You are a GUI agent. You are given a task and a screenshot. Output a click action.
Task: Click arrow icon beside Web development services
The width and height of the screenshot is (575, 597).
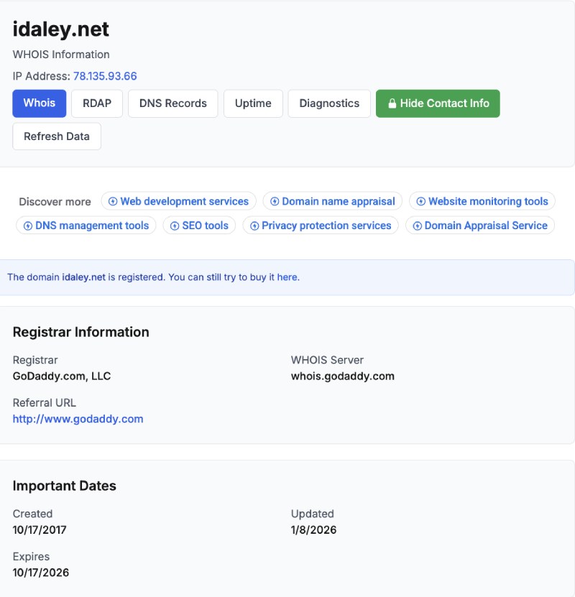coord(113,202)
